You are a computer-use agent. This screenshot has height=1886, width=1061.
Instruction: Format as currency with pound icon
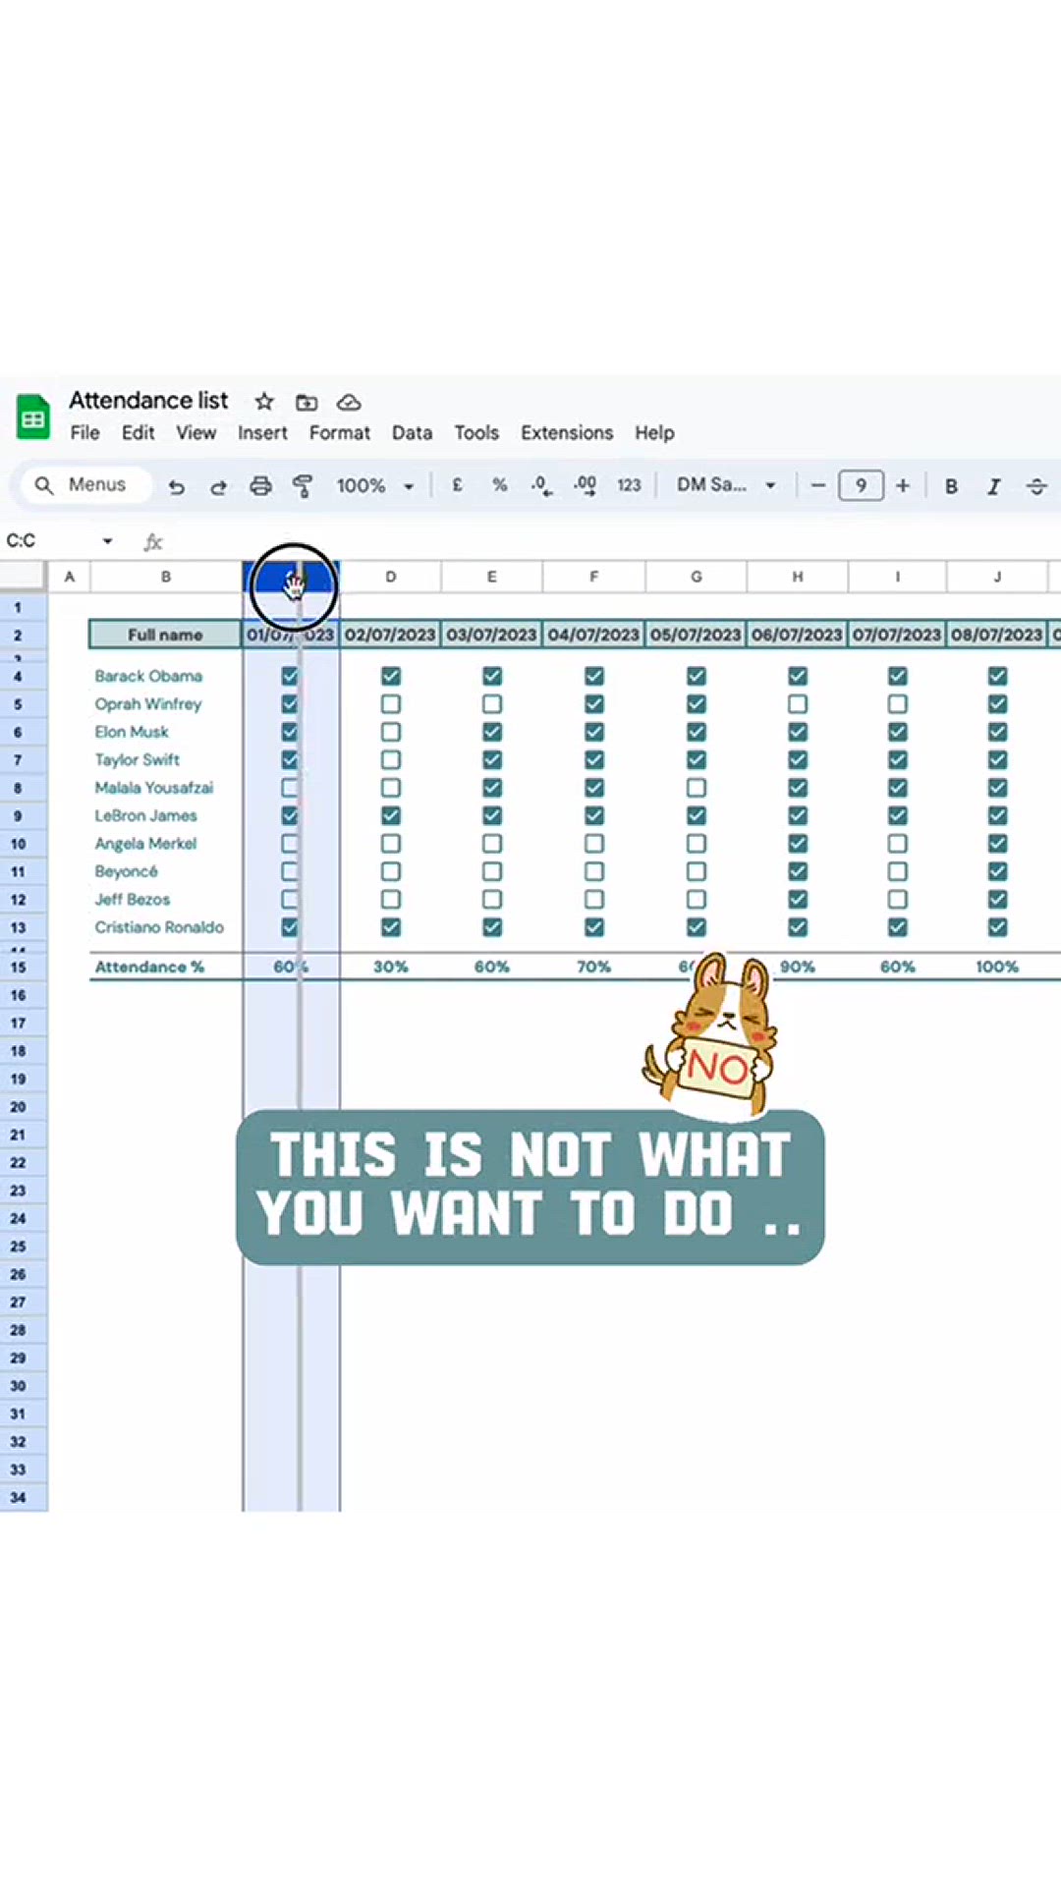click(457, 484)
